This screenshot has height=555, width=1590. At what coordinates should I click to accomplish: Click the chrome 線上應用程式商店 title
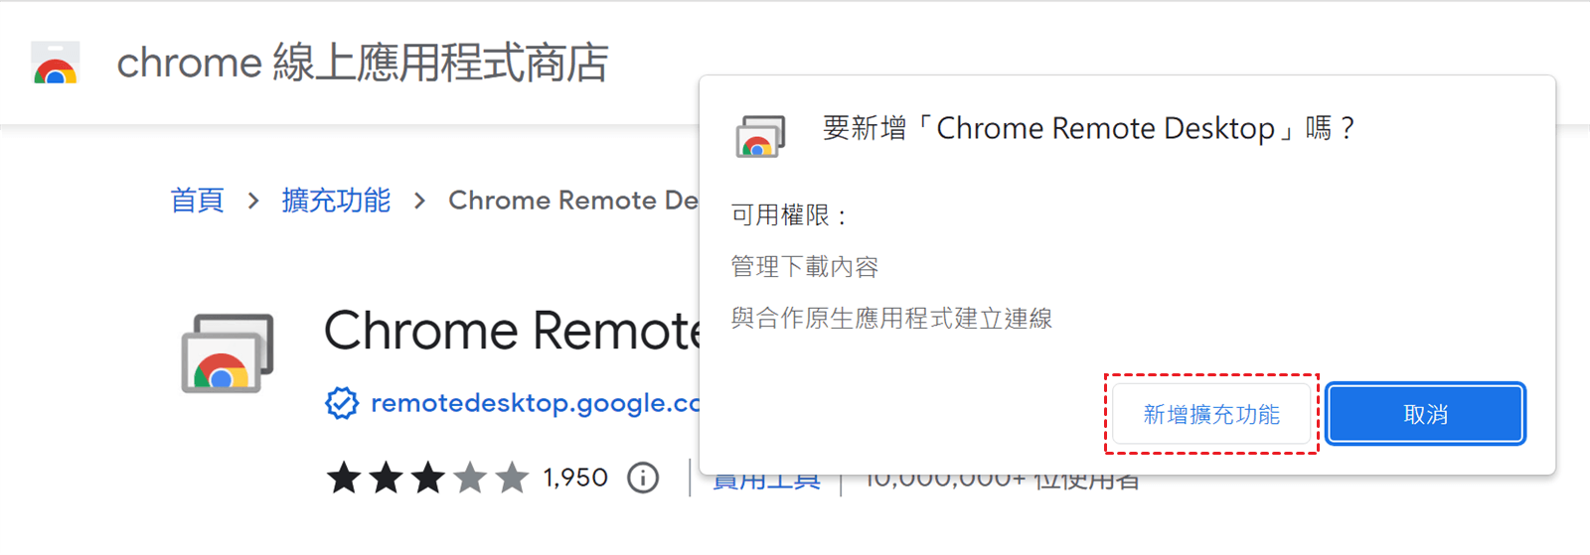pyautogui.click(x=363, y=63)
